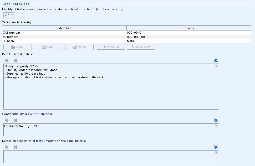This screenshot has height=166, width=255.
Task: Click the empty surrogate material properties field
Action: tap(111, 157)
